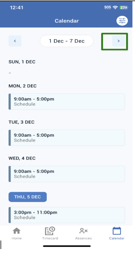Tap the SUN, 1 DEC day header
The height and width of the screenshot is (253, 135).
(22, 62)
